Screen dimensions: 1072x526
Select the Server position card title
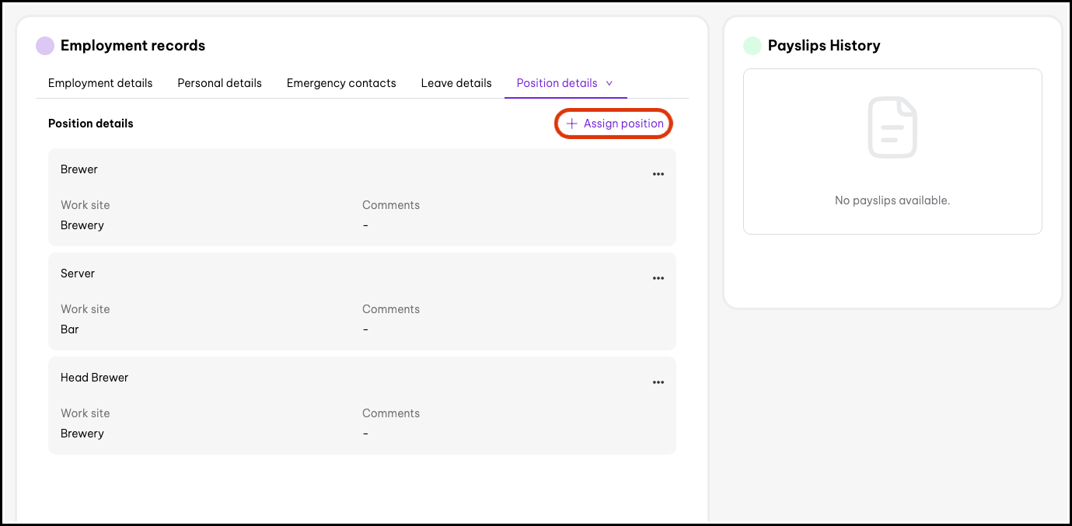point(78,273)
